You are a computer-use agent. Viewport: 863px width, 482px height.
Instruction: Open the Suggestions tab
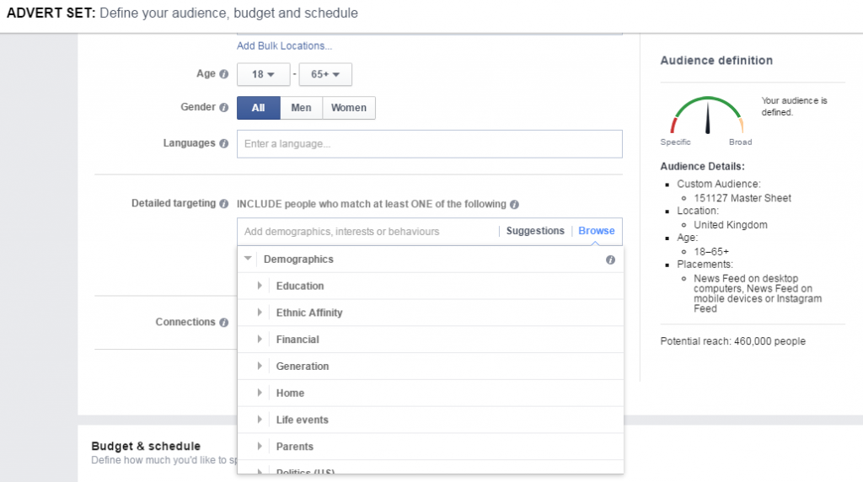tap(535, 231)
